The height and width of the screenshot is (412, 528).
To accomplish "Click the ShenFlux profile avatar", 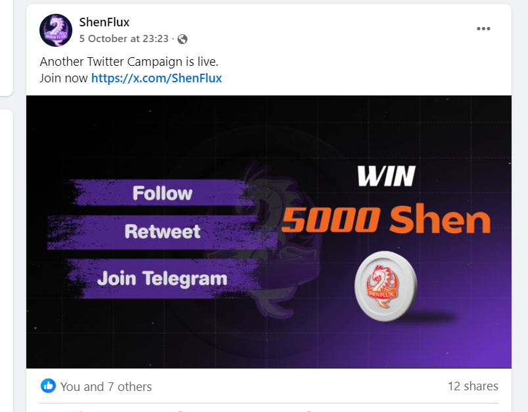I will click(x=56, y=30).
